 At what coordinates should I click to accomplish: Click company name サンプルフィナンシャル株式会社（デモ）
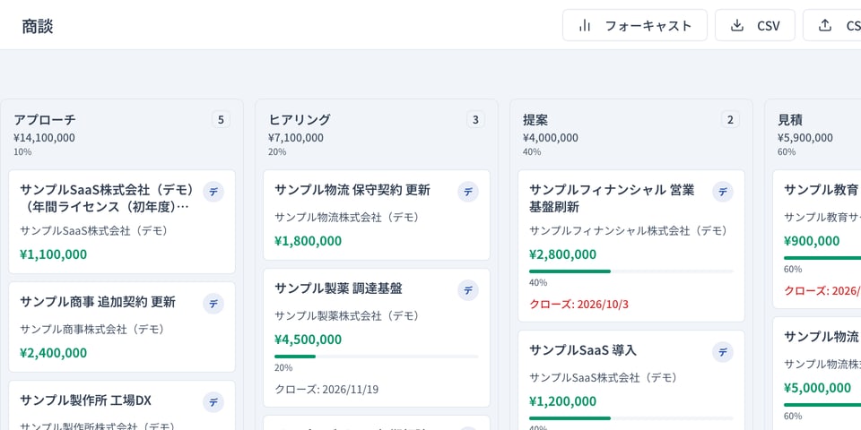click(628, 230)
